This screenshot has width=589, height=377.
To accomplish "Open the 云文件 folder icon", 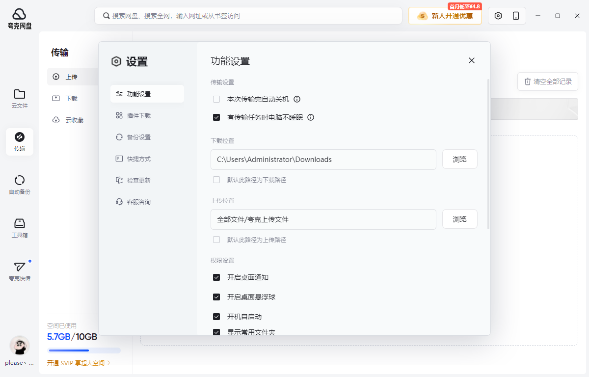I will [x=20, y=94].
